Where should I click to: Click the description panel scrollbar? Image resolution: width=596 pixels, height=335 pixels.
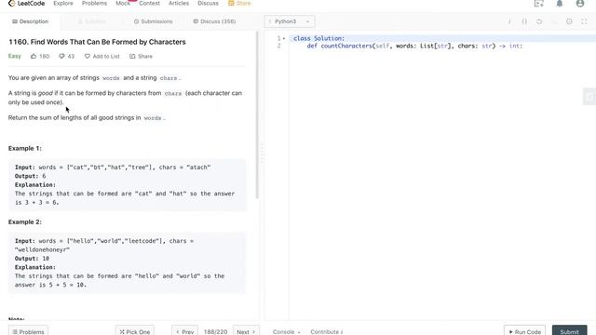tap(257, 115)
